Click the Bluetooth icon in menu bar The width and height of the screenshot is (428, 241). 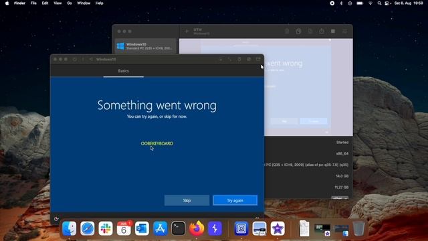click(x=341, y=3)
